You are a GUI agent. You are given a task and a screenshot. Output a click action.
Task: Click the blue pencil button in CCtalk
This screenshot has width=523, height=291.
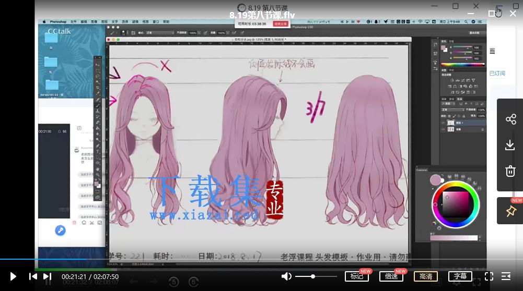(61, 231)
